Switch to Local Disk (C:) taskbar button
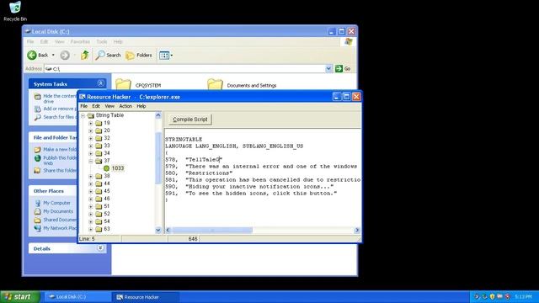539x303 pixels. 77,297
